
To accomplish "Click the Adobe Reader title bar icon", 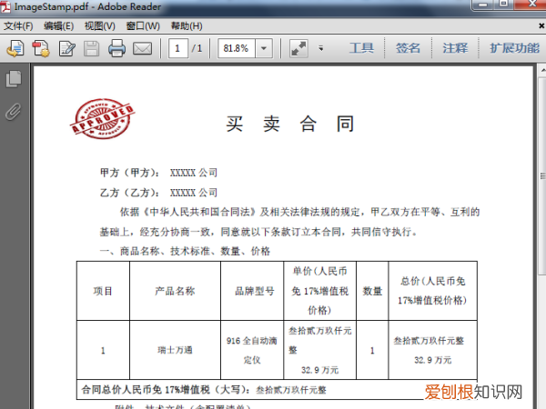I will pyautogui.click(x=5, y=6).
